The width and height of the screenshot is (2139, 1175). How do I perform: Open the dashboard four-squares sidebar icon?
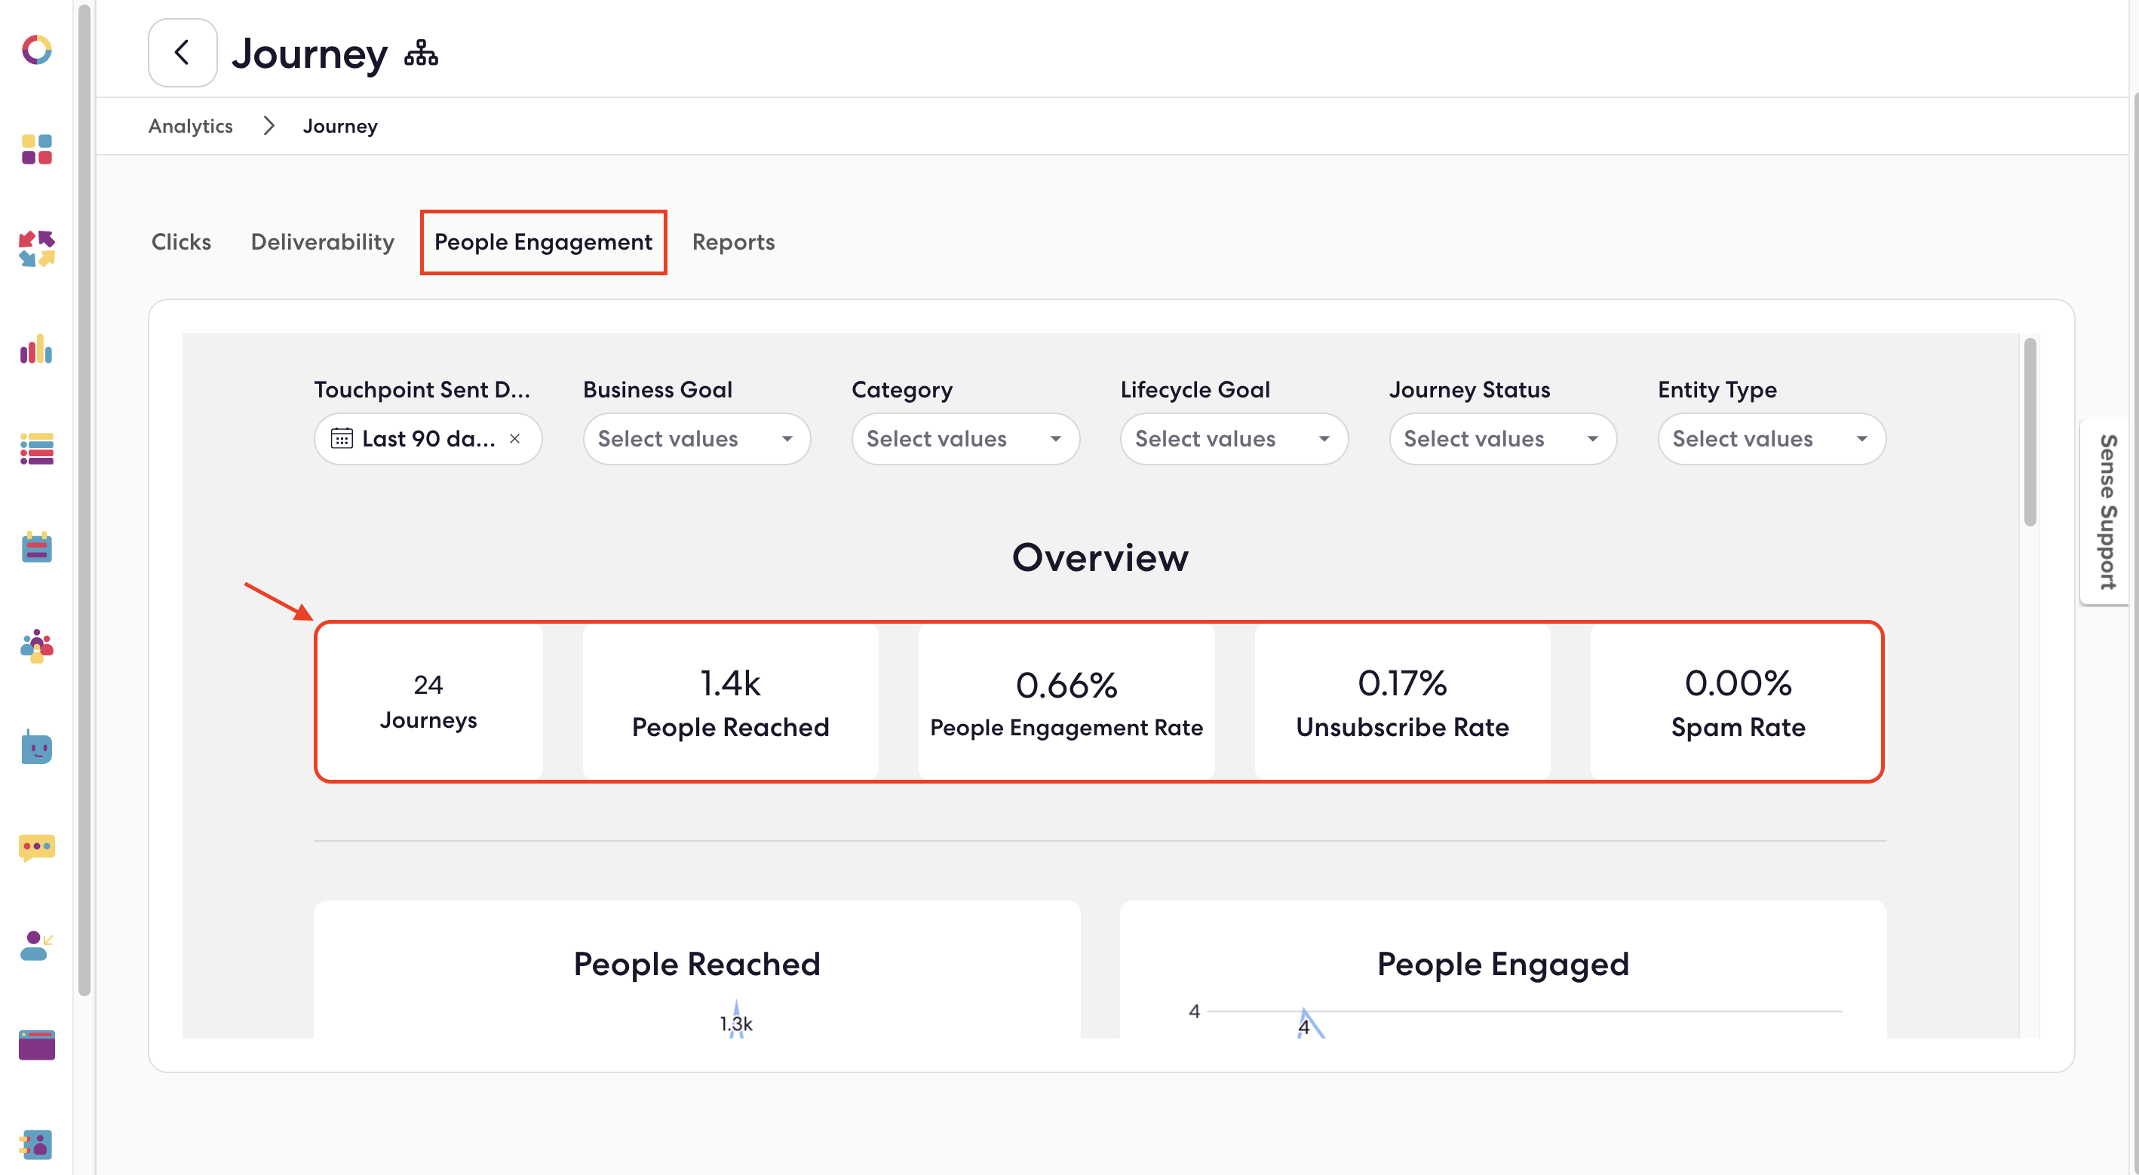click(x=36, y=149)
